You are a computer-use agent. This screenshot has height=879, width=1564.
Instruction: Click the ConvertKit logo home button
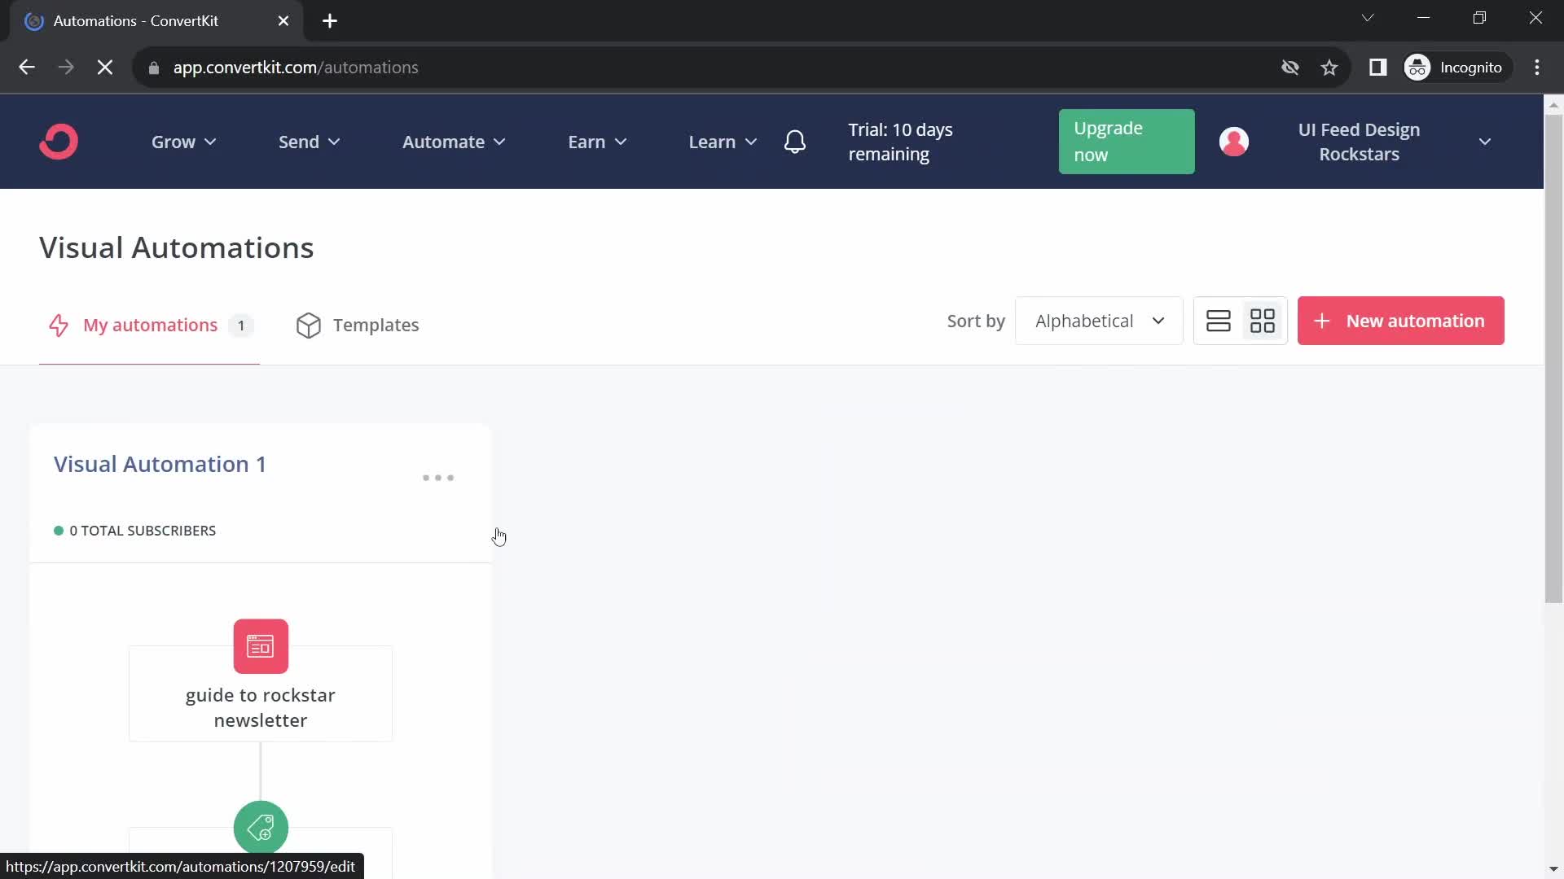[59, 141]
